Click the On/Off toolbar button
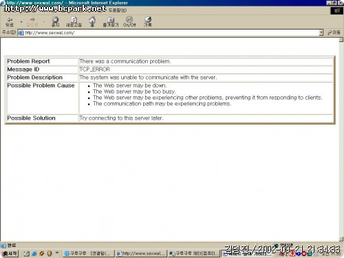Image resolution: width=344 pixels, height=258 pixels. [129, 22]
